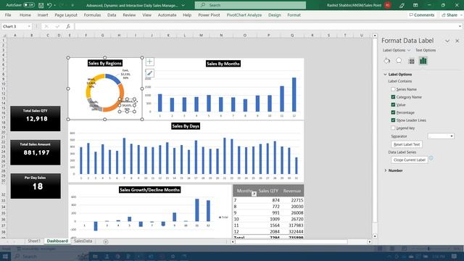Viewport: 464px width, 261px height.
Task: Expand the formula bar chevron
Action: tap(460, 26)
